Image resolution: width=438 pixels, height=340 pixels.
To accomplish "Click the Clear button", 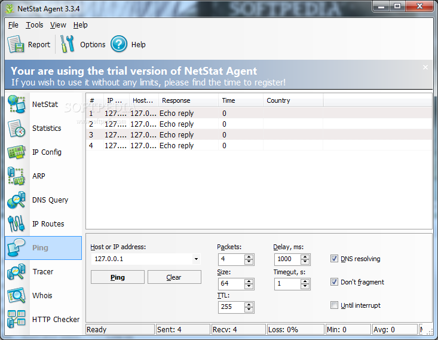I will (x=174, y=277).
